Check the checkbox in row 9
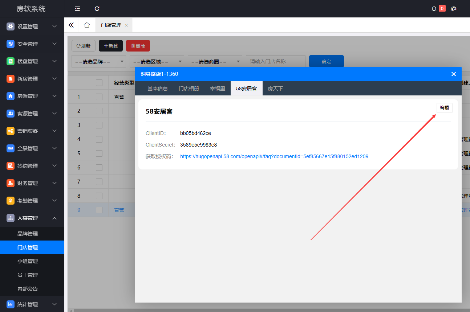Image resolution: width=470 pixels, height=312 pixels. click(x=99, y=210)
